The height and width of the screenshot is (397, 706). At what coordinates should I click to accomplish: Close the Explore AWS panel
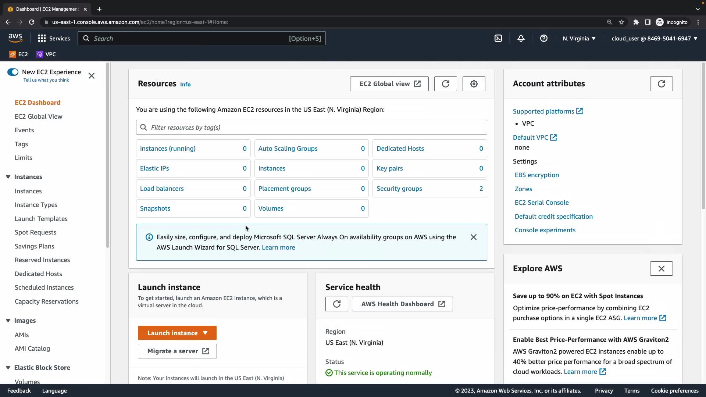(661, 269)
